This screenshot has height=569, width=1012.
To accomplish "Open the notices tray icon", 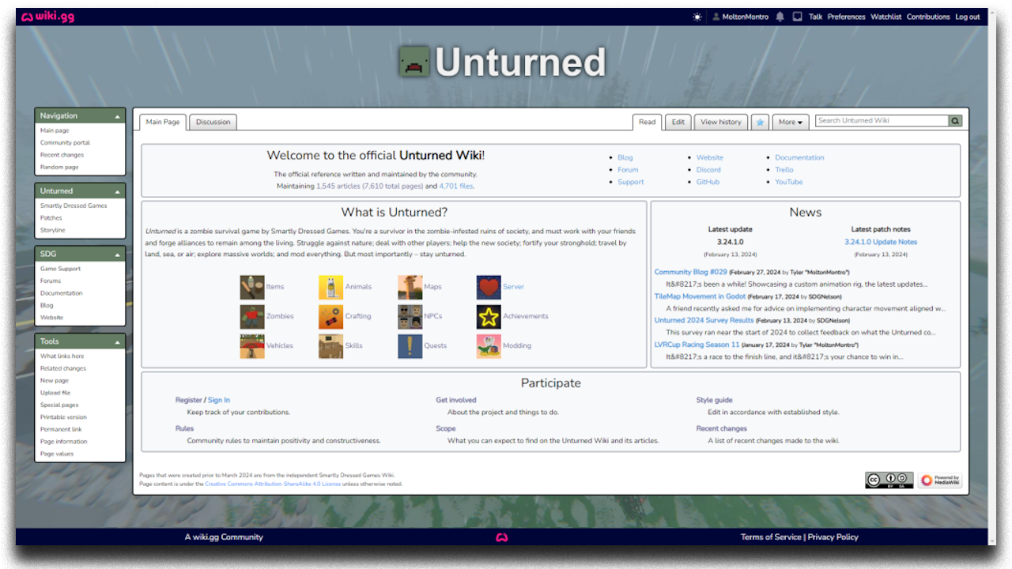I will pos(798,17).
